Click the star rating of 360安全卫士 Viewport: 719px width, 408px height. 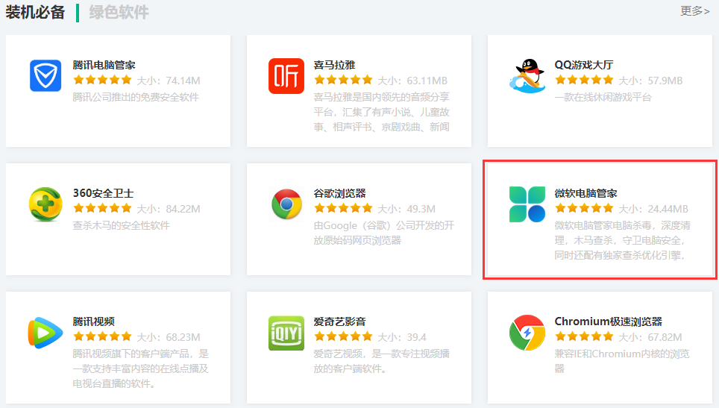[102, 209]
